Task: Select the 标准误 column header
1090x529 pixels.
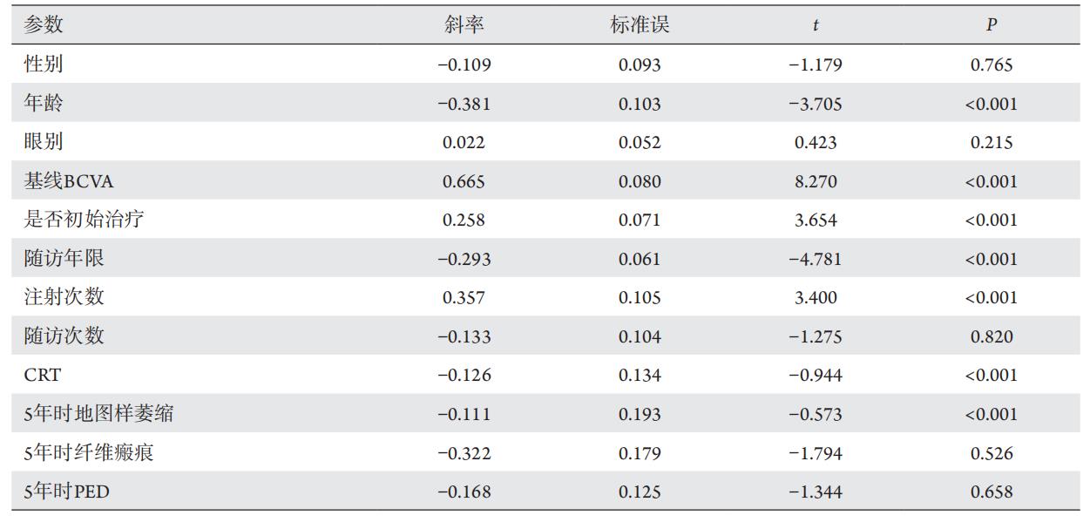Action: pos(640,24)
